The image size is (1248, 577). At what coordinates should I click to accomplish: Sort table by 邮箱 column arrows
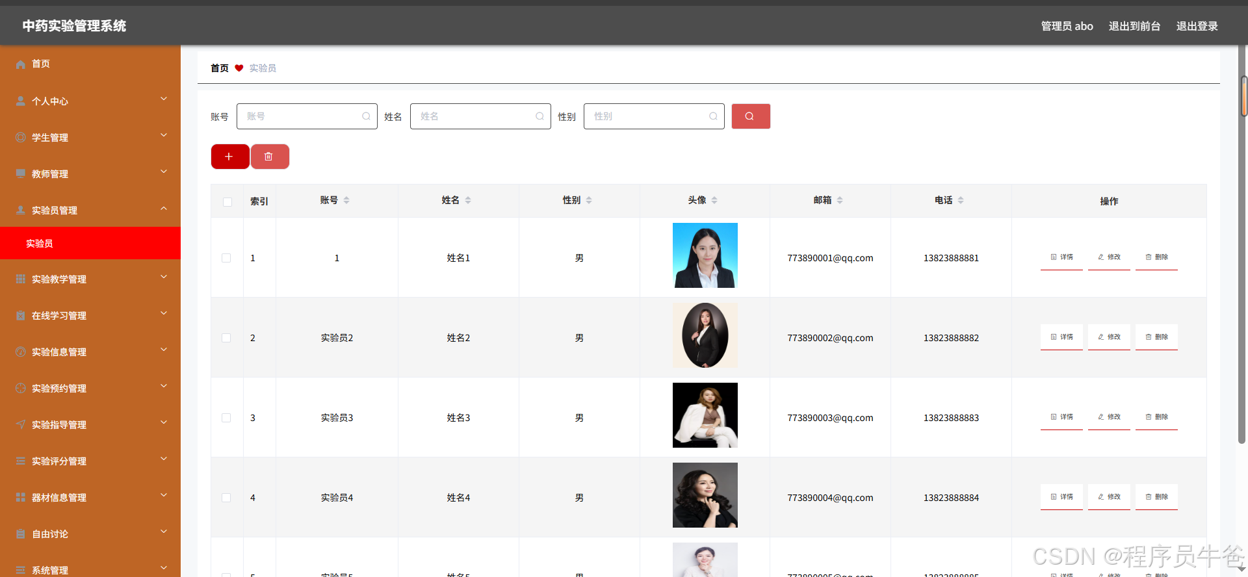840,200
